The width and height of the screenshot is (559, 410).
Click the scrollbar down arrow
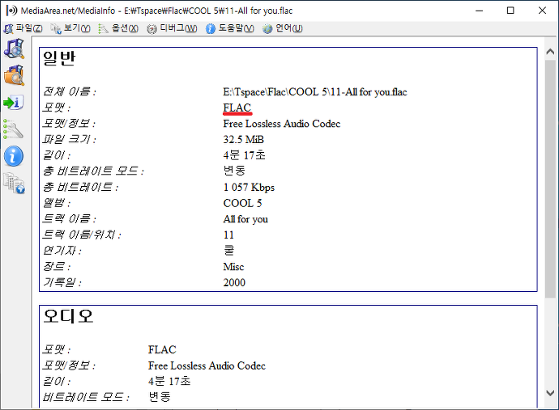pyautogui.click(x=550, y=393)
